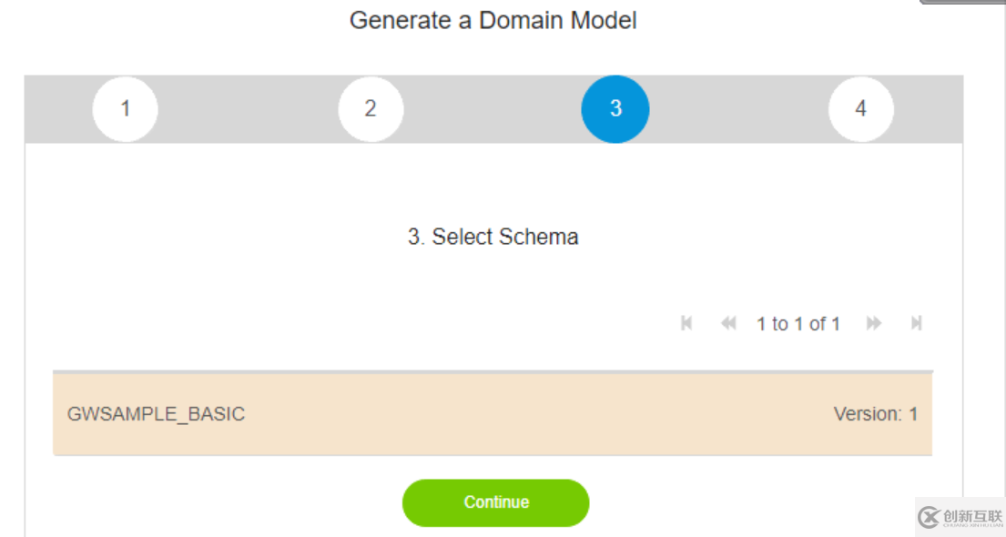Open wizard step 4 circle
The height and width of the screenshot is (537, 1006).
coord(860,108)
